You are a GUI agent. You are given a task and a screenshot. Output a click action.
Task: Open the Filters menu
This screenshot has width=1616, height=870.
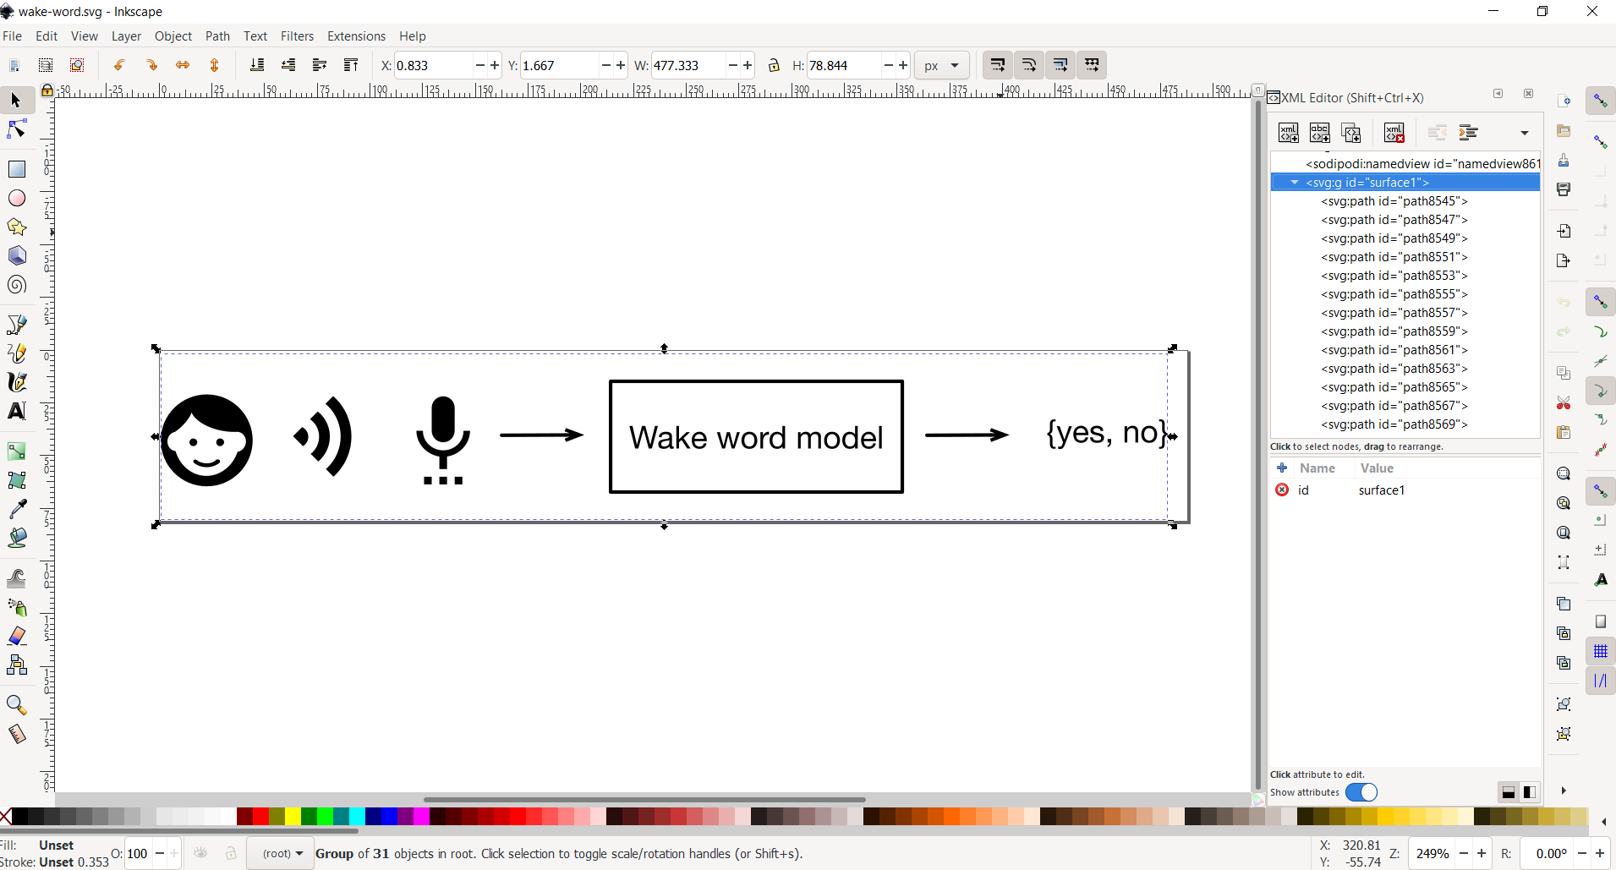(x=297, y=36)
